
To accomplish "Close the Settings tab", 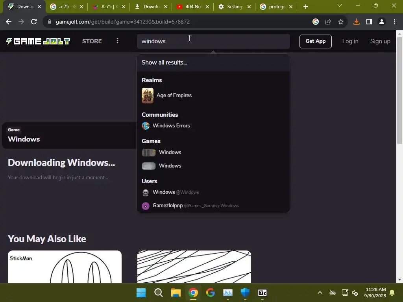I will pos(249,7).
